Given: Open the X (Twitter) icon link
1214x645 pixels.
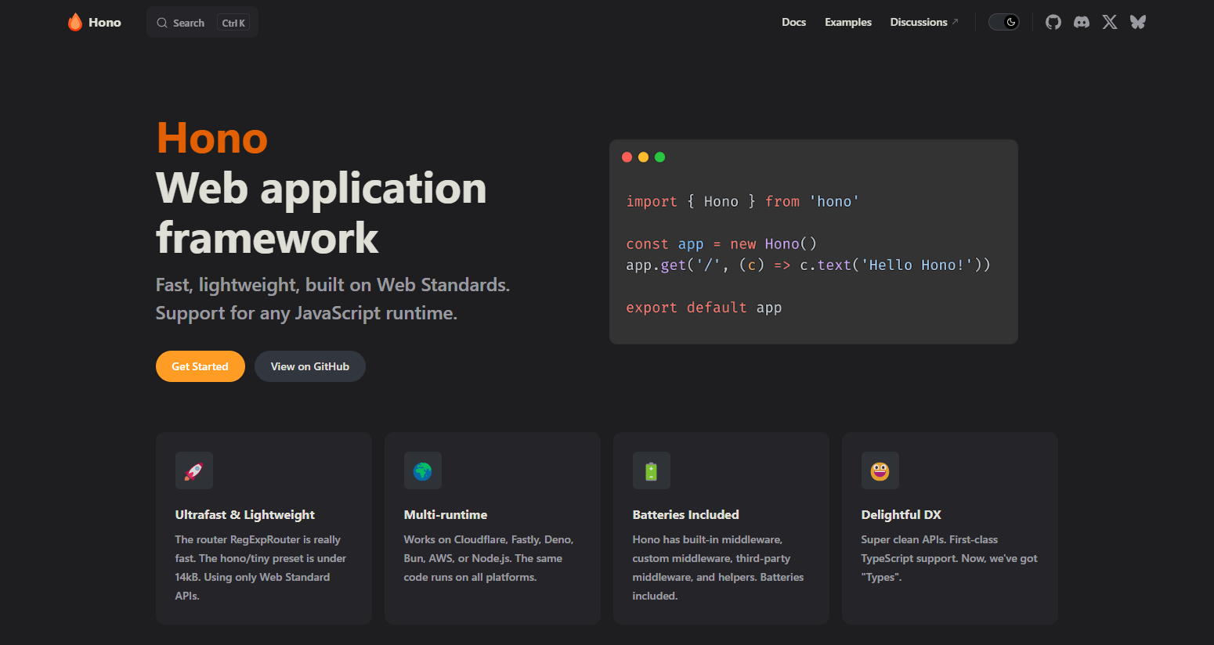Looking at the screenshot, I should [x=1110, y=22].
